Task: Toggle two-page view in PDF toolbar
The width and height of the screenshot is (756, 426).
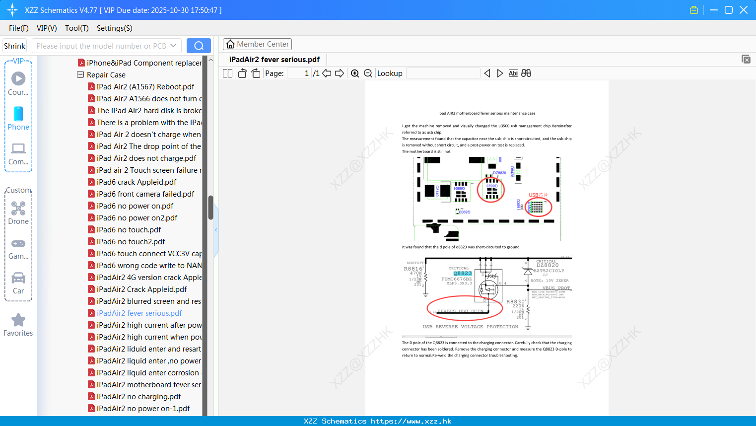Action: tap(227, 73)
